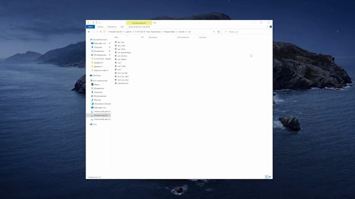Sort by the Название column header
Image resolution: width=355 pixels, height=199 pixels.
[x=153, y=37]
